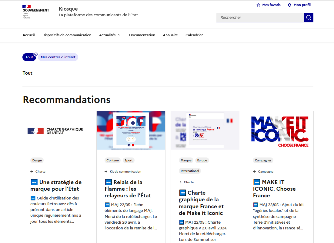The width and height of the screenshot is (334, 243).
Task: Click the Gouvernement logo
Action: coord(36,12)
